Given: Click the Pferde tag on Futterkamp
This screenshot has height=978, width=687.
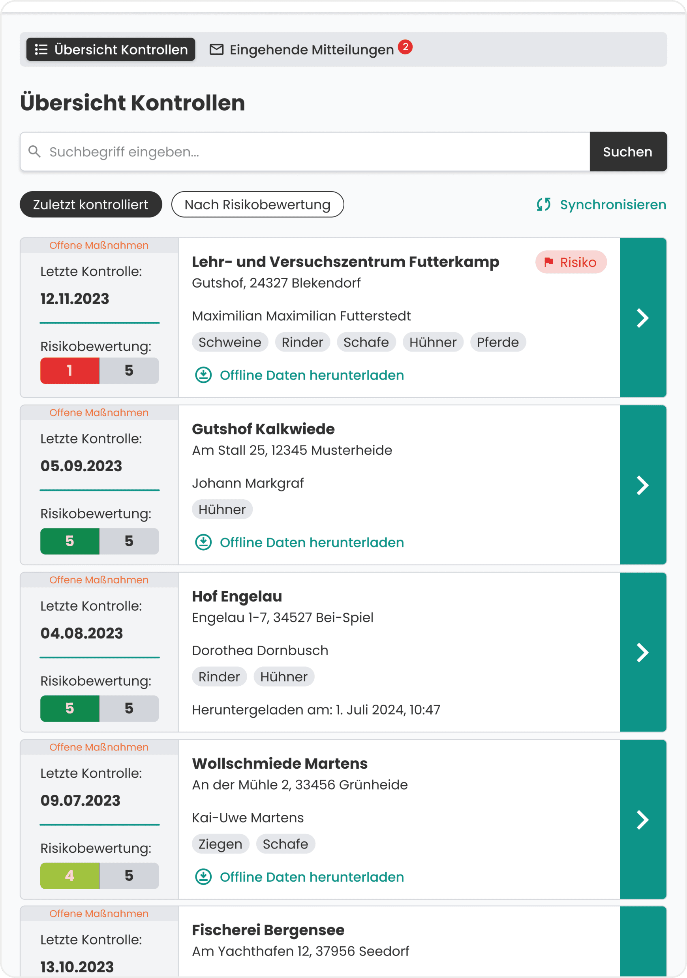Looking at the screenshot, I should (498, 342).
